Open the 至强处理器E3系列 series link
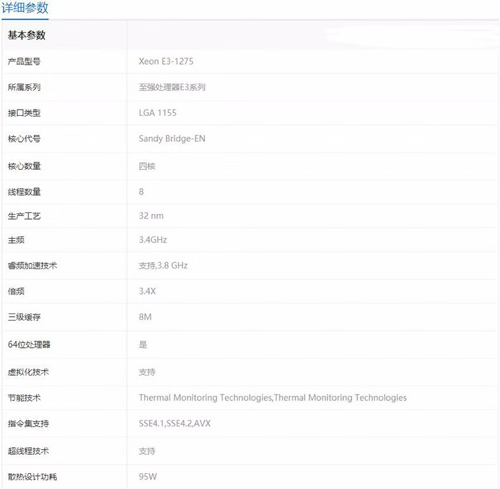This screenshot has width=500, height=489. (172, 87)
